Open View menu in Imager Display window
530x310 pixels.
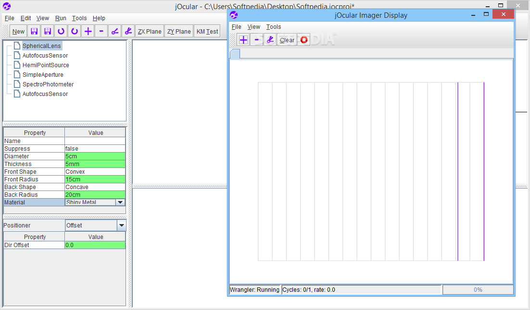253,27
